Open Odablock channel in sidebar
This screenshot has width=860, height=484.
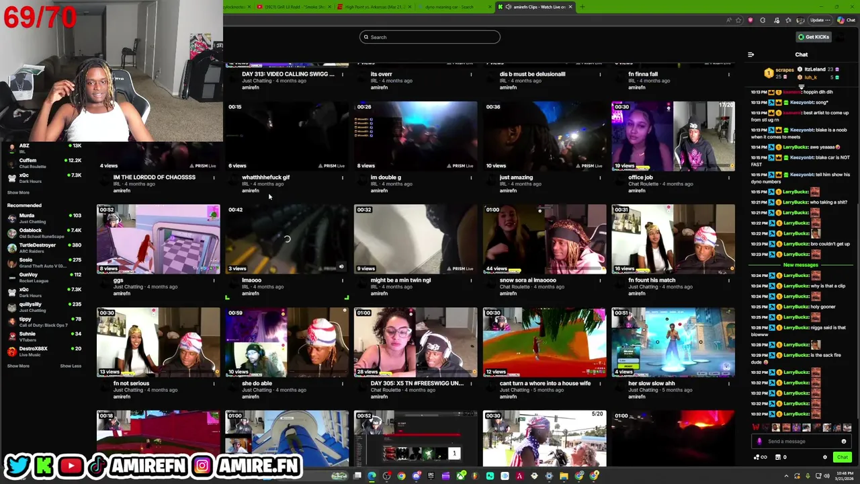click(44, 233)
